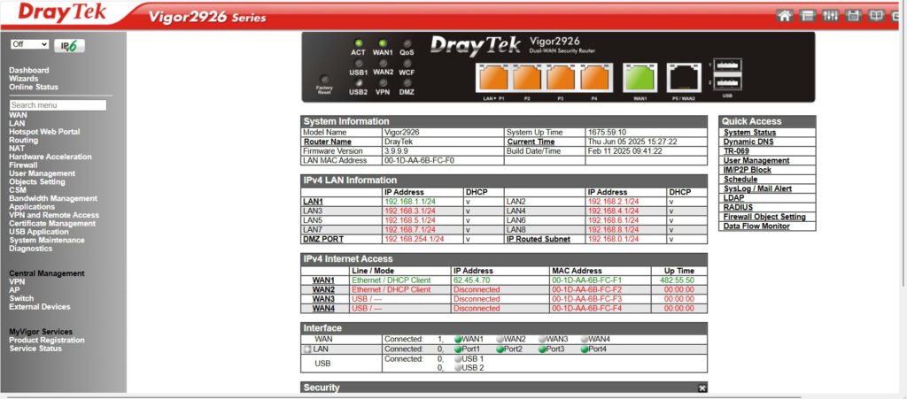Select Dashboard in the sidebar

[x=29, y=70]
